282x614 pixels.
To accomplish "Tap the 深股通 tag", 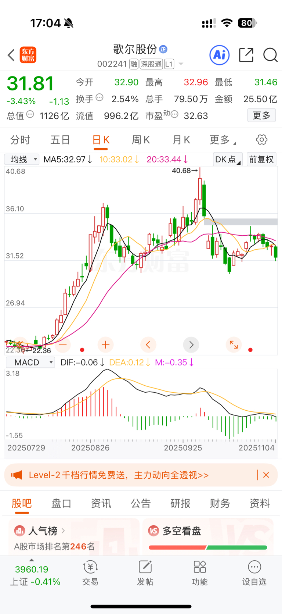I will [151, 64].
